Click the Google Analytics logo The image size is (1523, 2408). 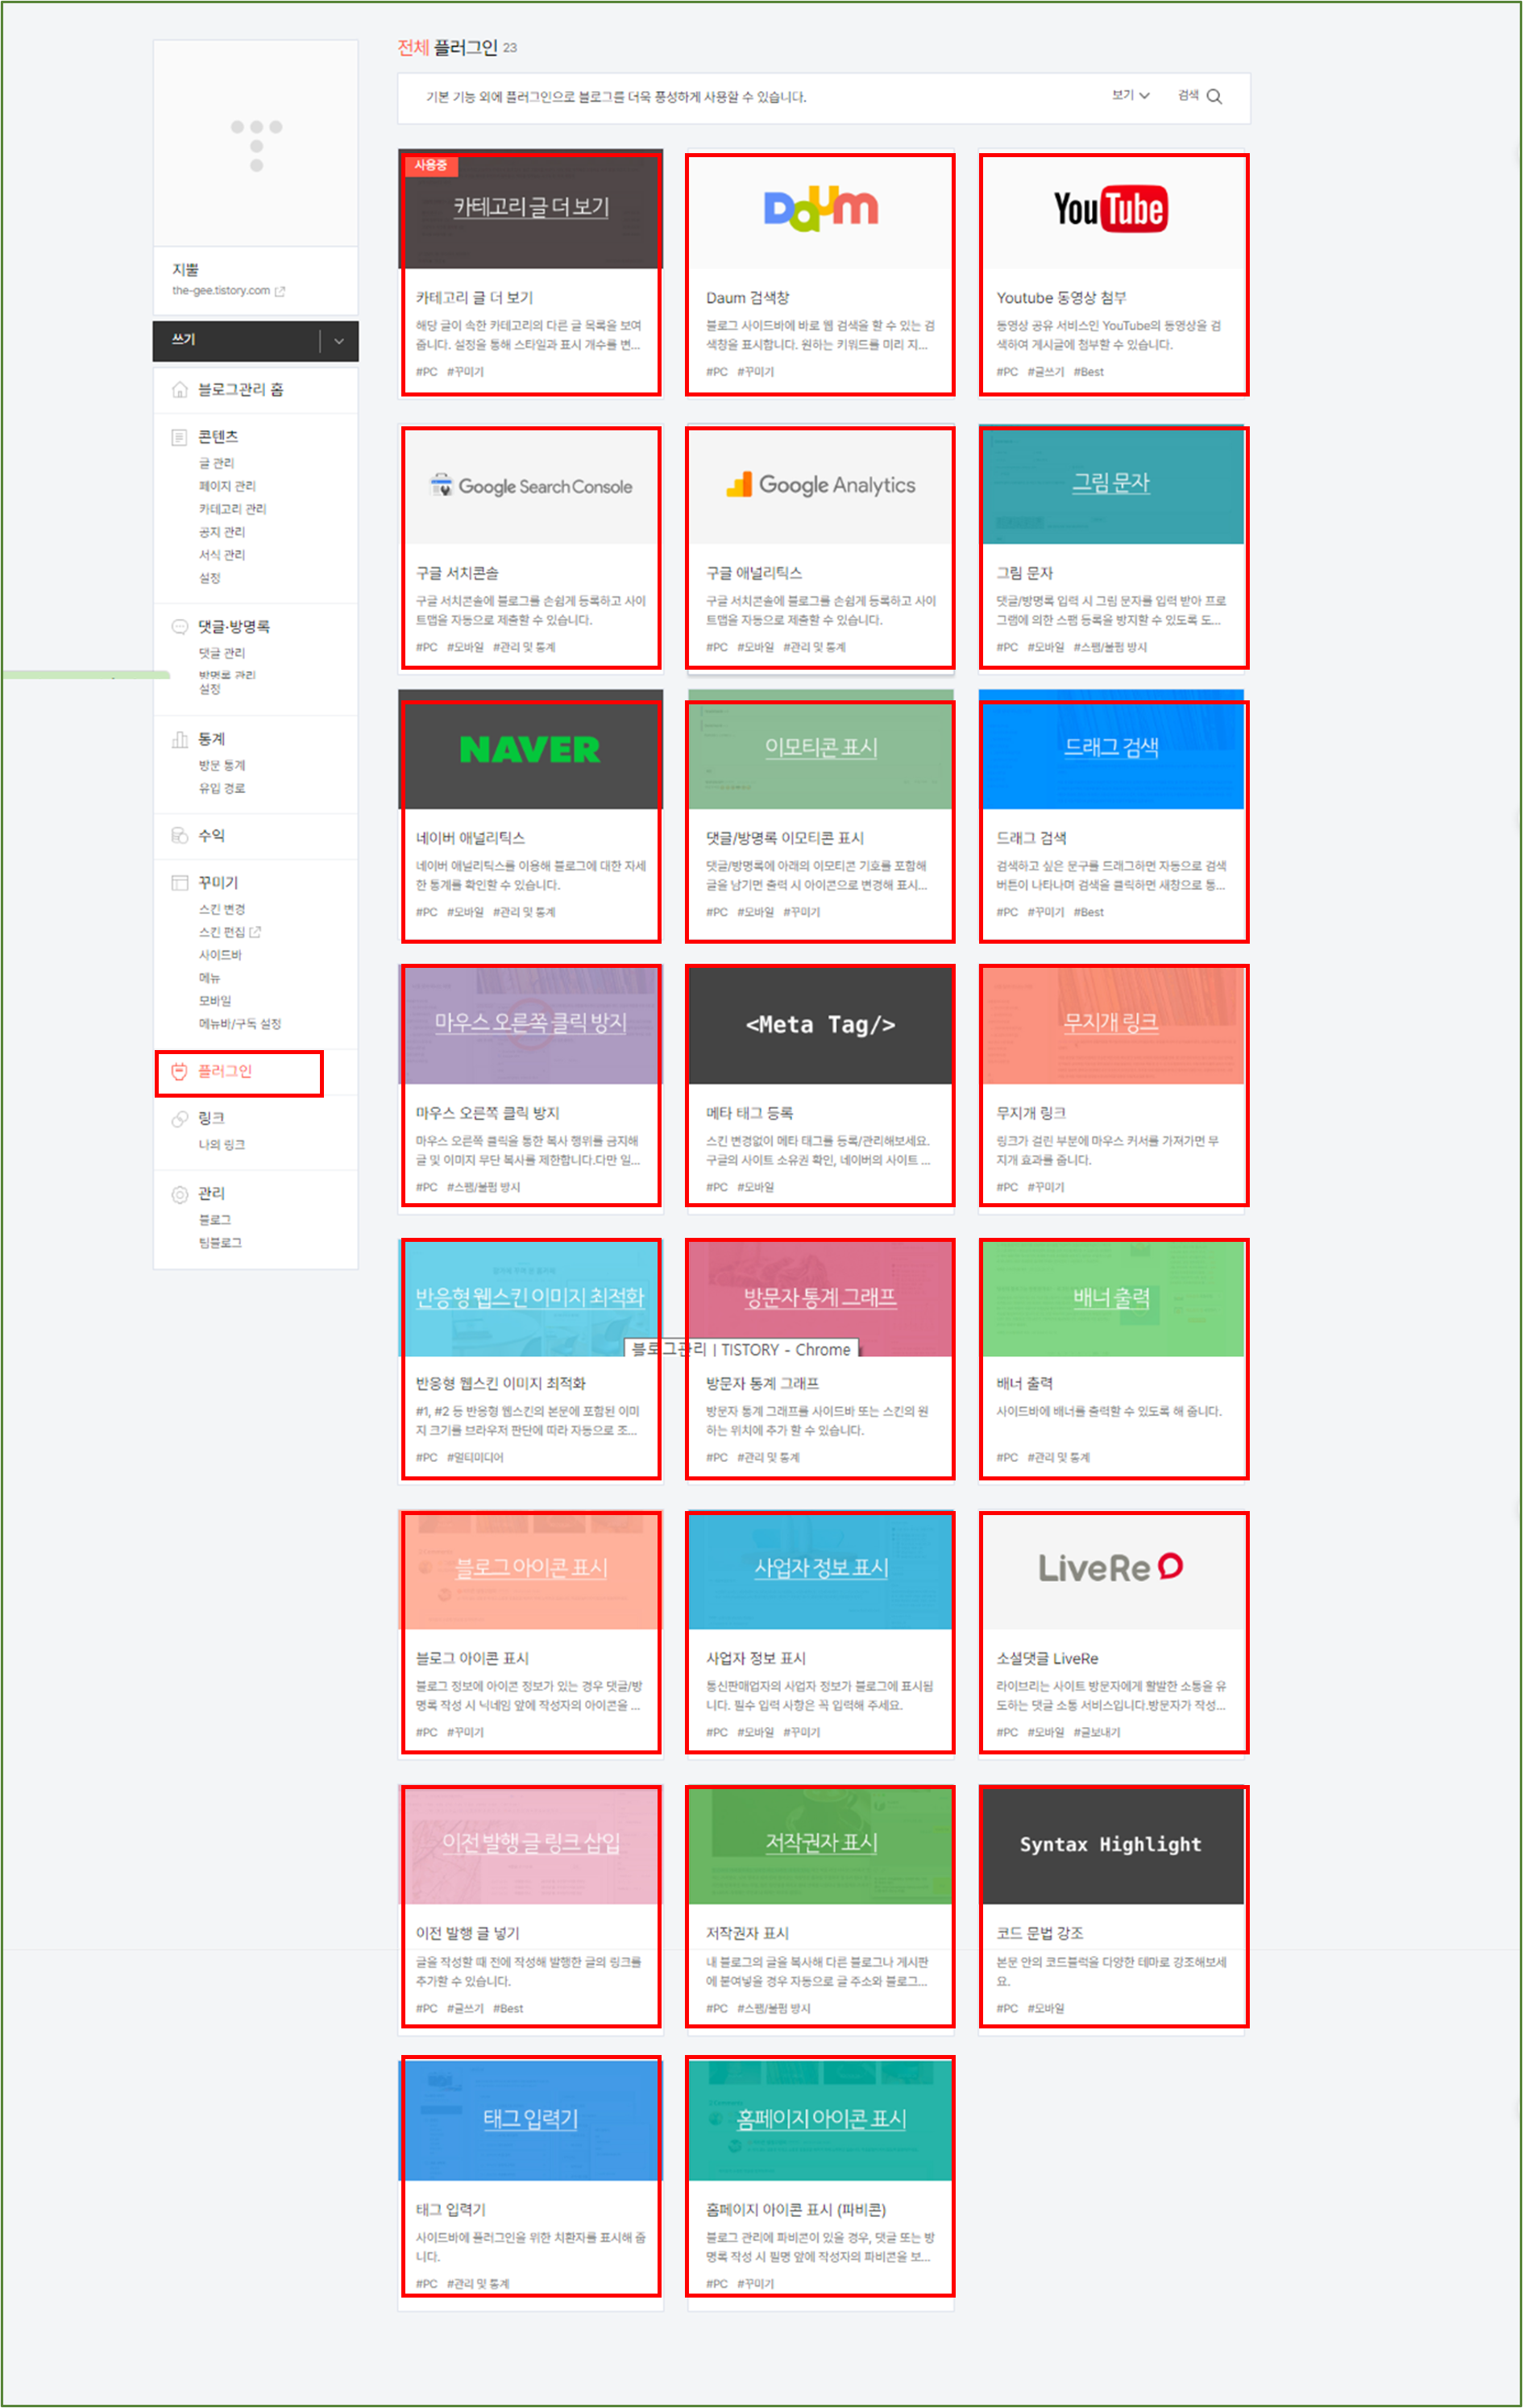821,485
